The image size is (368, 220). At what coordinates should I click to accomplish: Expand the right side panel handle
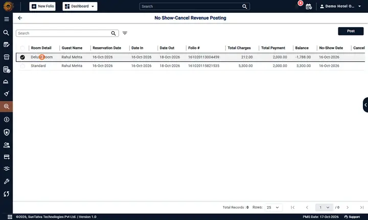click(x=365, y=105)
